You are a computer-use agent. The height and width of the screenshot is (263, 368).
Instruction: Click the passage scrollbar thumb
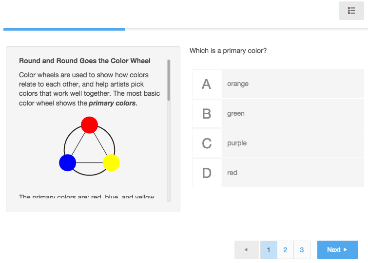[169, 80]
